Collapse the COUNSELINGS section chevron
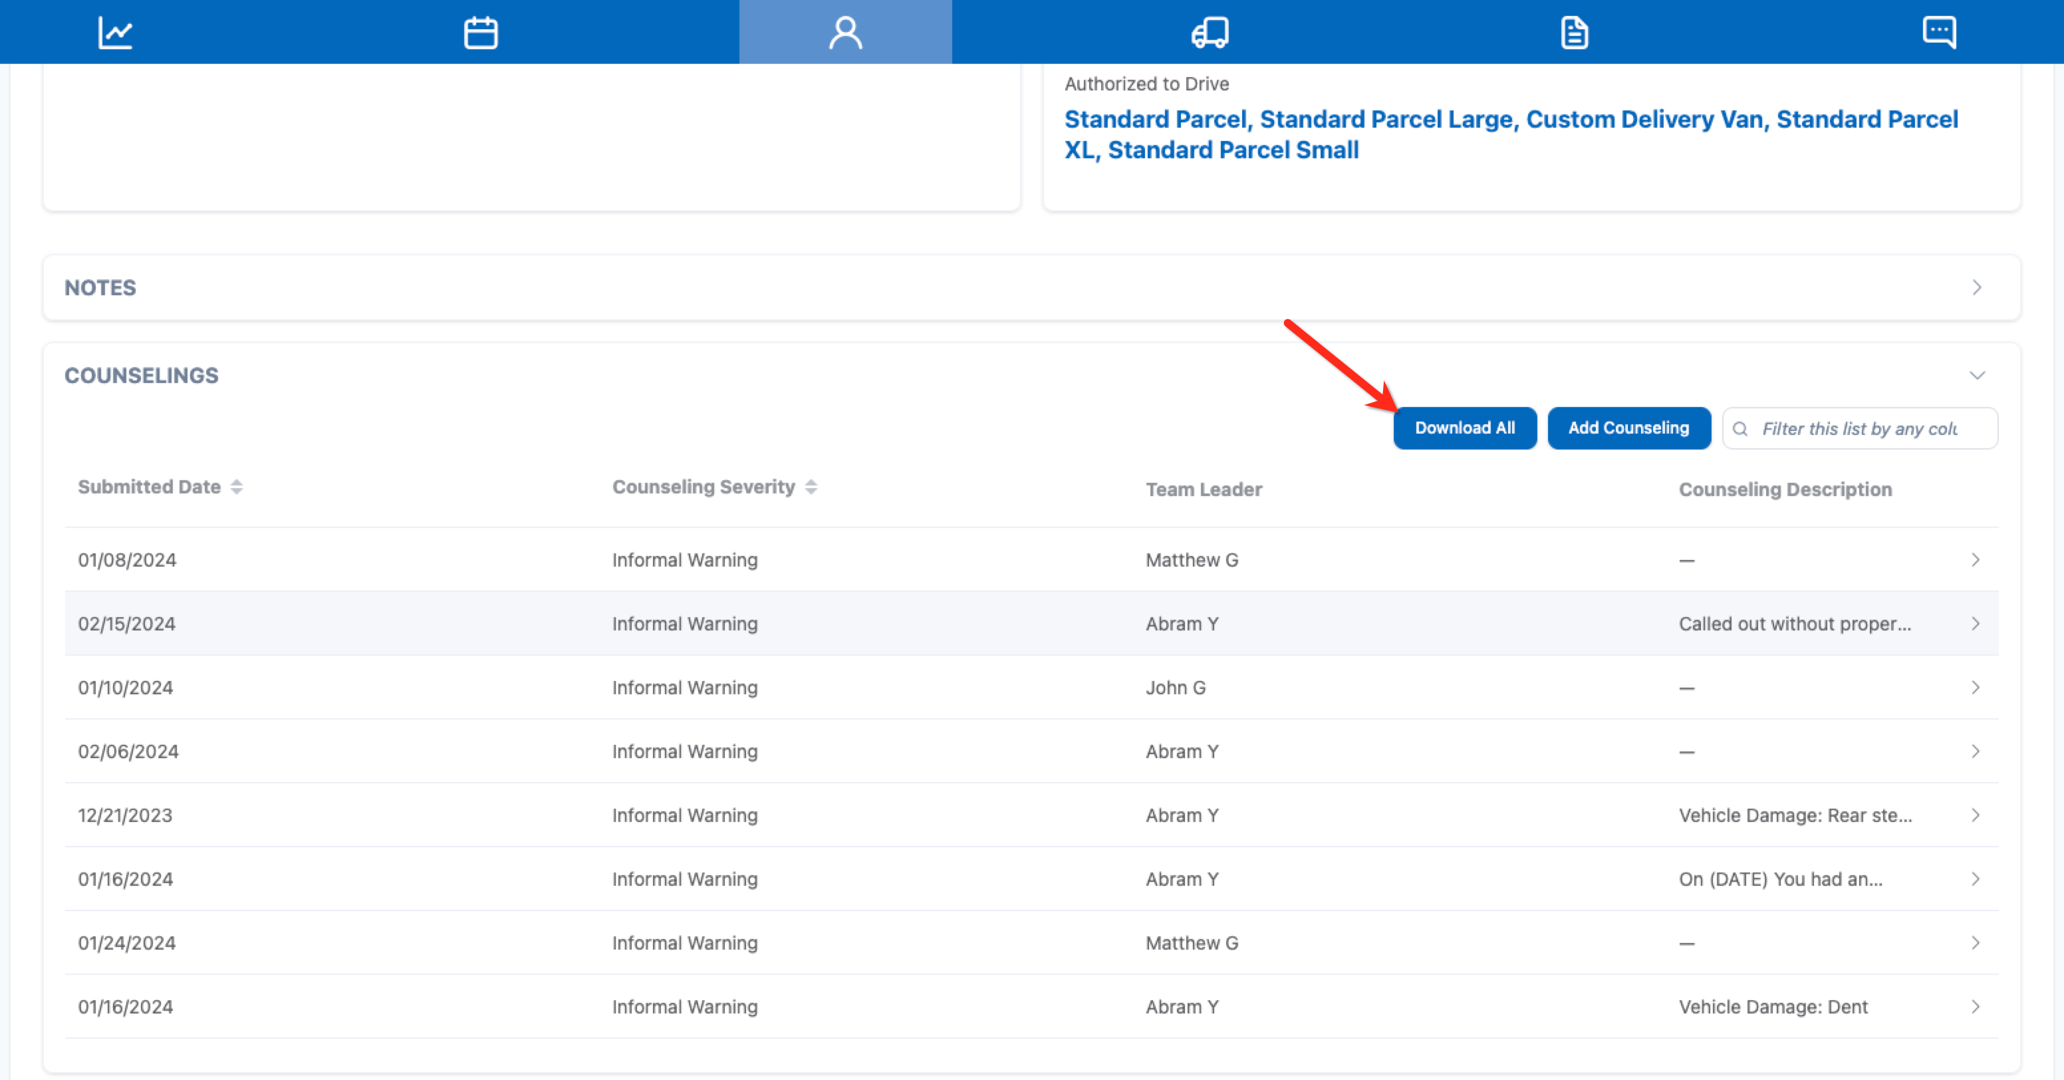 coord(1977,376)
